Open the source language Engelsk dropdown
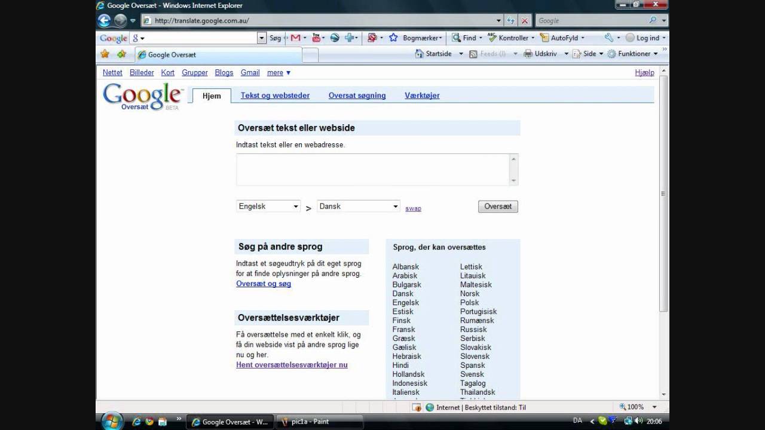This screenshot has height=430, width=765. click(x=268, y=206)
